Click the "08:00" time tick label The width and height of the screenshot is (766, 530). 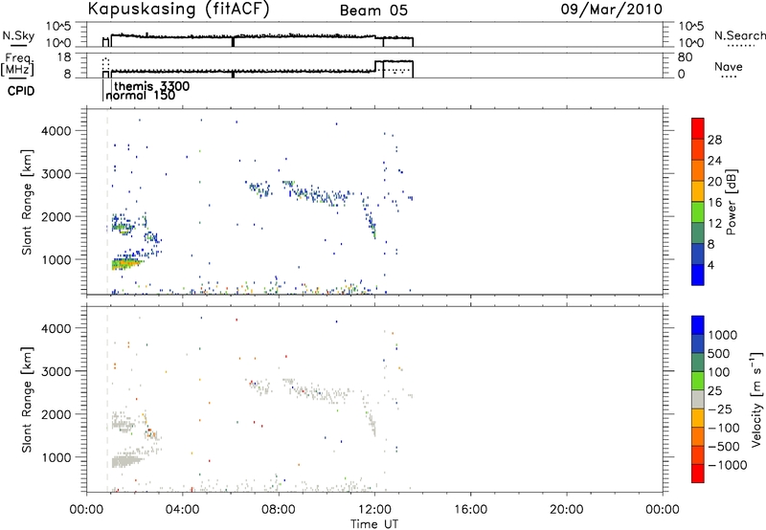click(x=279, y=510)
